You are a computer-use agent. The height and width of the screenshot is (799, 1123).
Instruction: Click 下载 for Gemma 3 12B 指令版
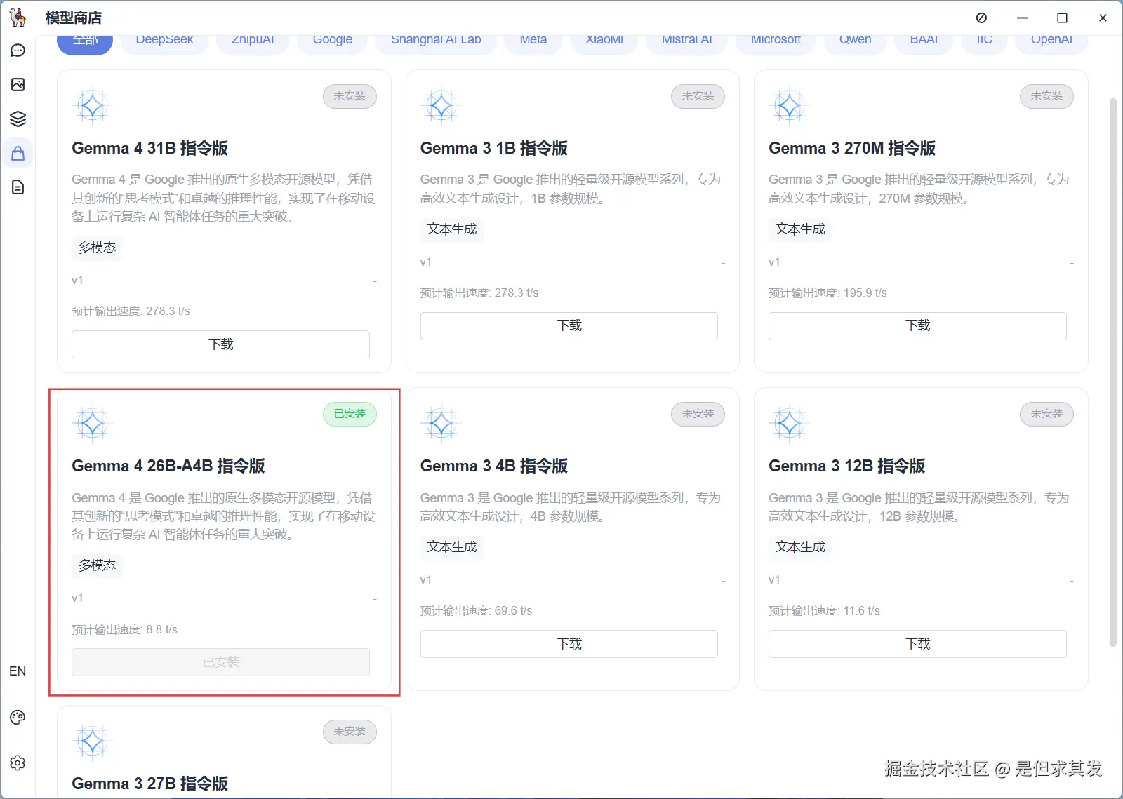tap(917, 643)
